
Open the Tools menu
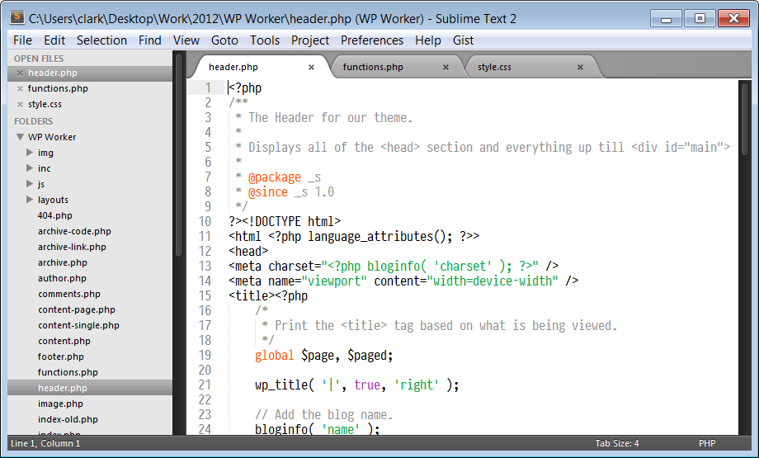[x=265, y=40]
